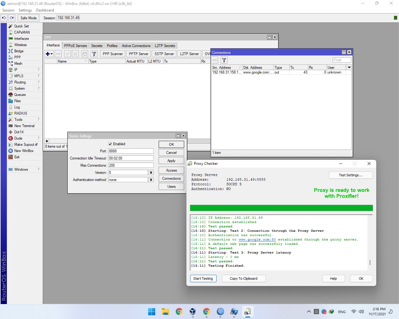
Task: Open WinBox from the taskbar
Action: coord(220,312)
